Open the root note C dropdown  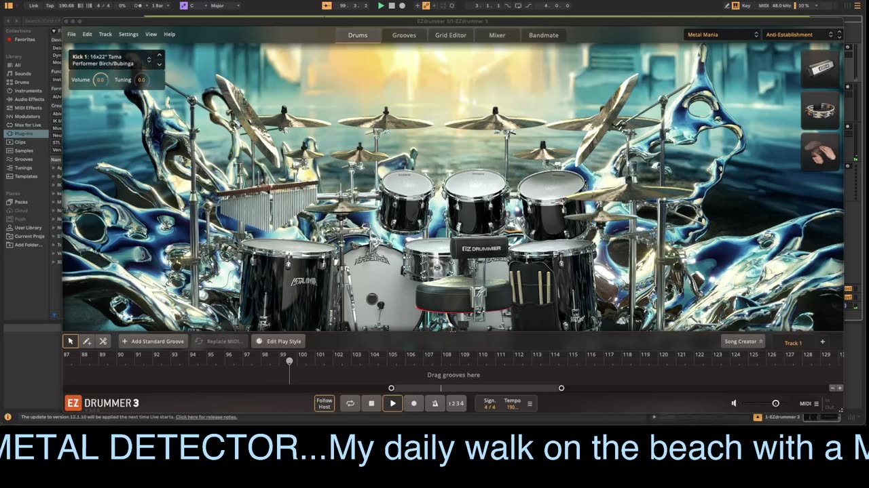pos(197,5)
